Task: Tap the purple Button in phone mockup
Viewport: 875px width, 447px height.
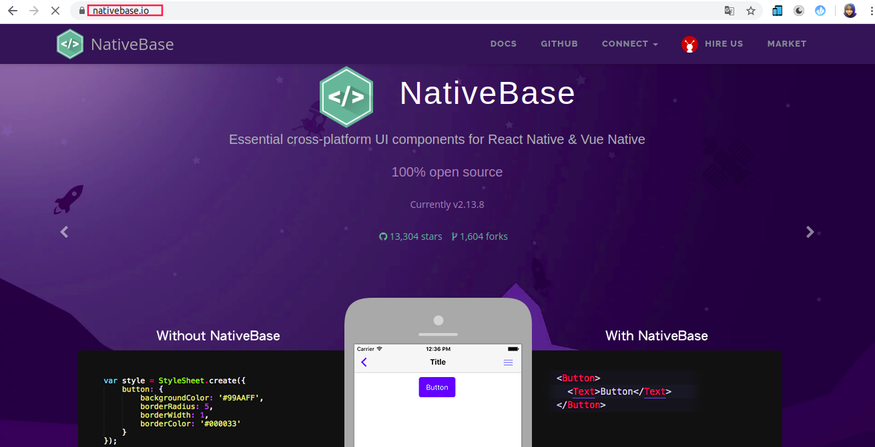Action: coord(437,387)
